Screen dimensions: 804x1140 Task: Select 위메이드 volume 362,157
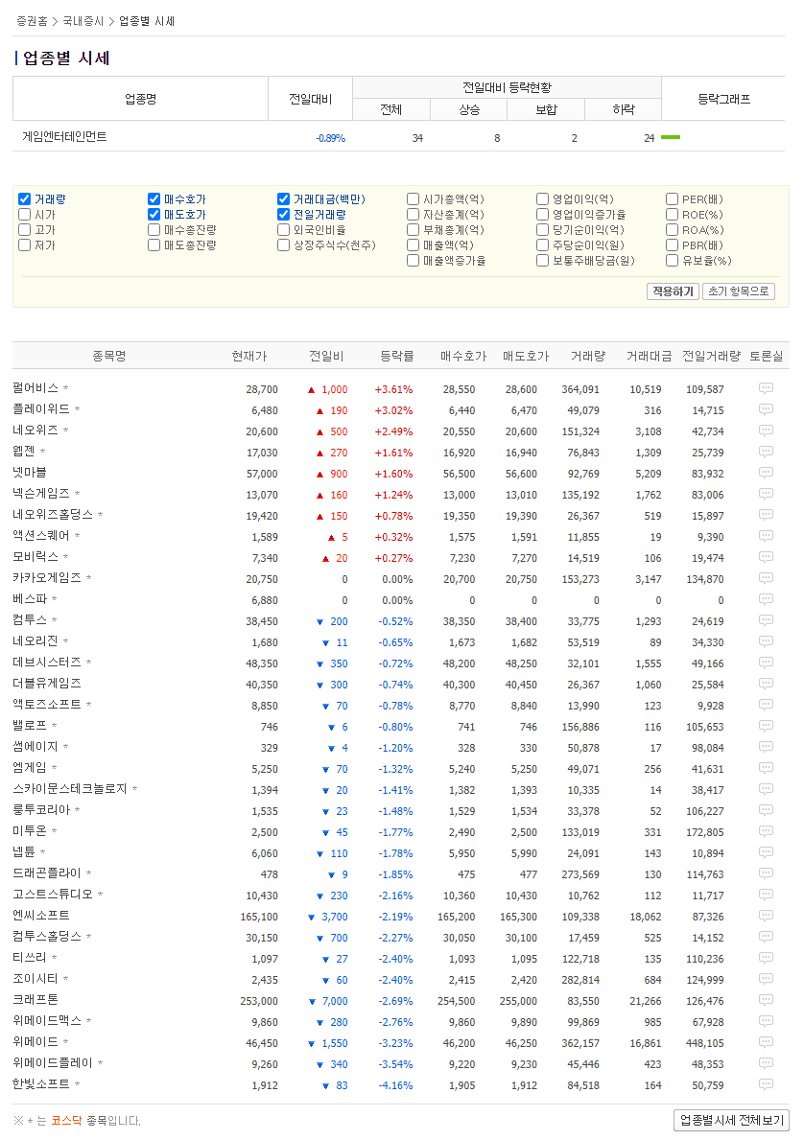(x=580, y=1043)
